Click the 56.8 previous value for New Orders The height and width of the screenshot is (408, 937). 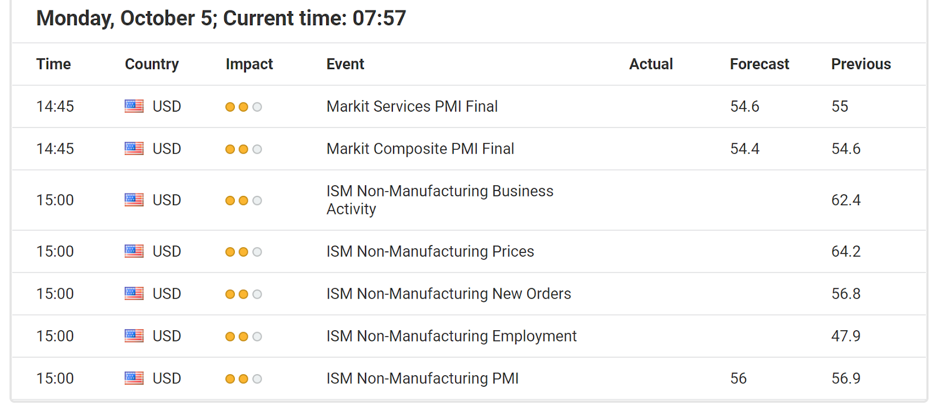click(846, 293)
